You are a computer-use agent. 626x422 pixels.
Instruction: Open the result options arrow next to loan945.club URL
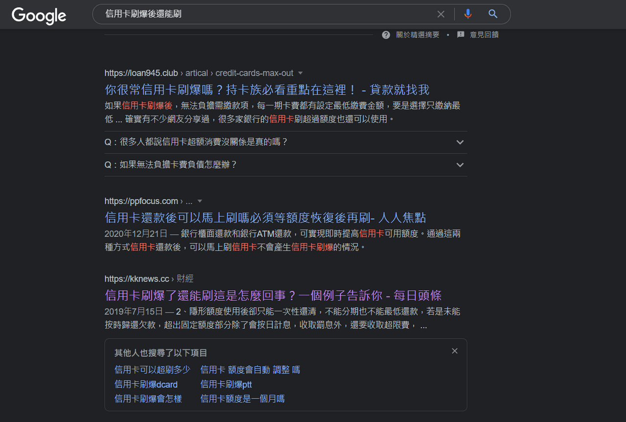pyautogui.click(x=301, y=73)
